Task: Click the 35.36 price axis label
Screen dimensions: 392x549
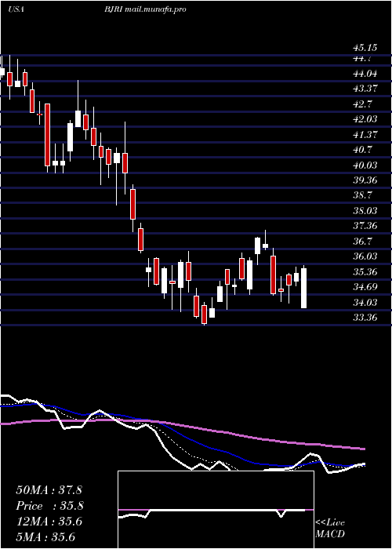Action: click(364, 271)
